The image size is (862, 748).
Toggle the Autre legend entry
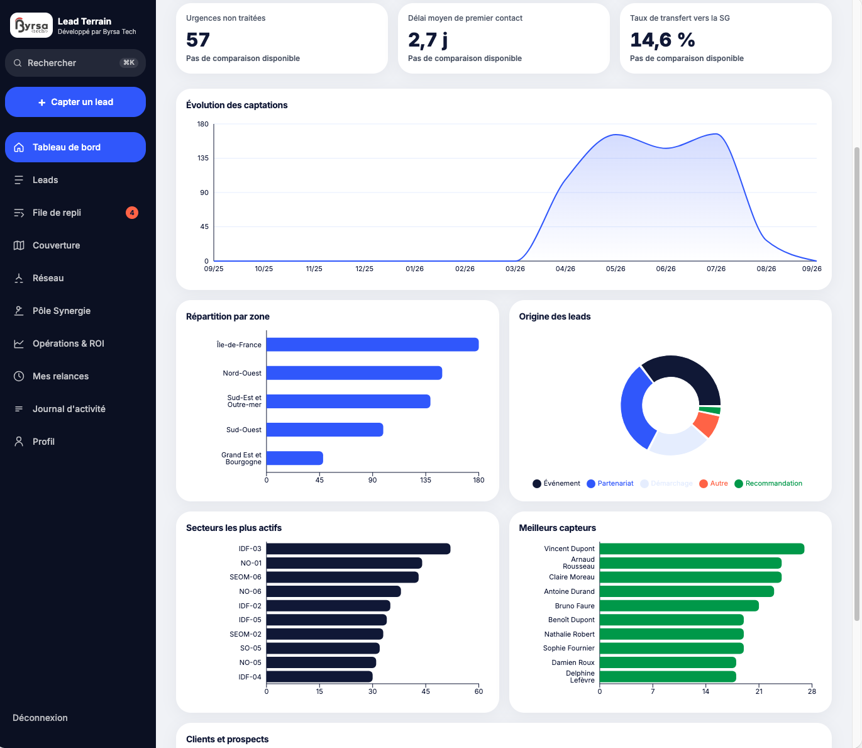click(x=714, y=483)
